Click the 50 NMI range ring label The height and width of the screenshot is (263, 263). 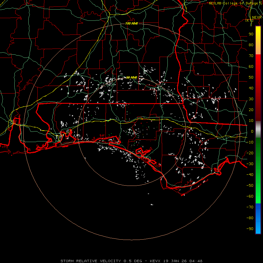coord(131,77)
